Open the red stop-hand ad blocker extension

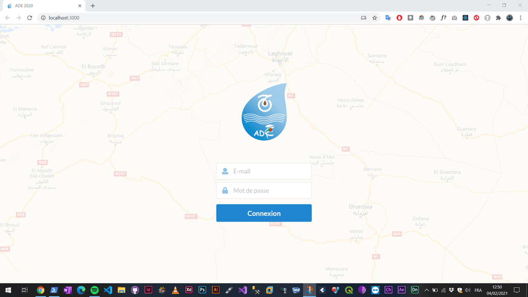(x=400, y=18)
